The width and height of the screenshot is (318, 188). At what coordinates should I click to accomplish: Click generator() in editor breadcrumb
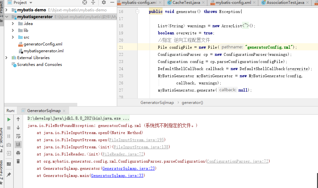(x=192, y=103)
